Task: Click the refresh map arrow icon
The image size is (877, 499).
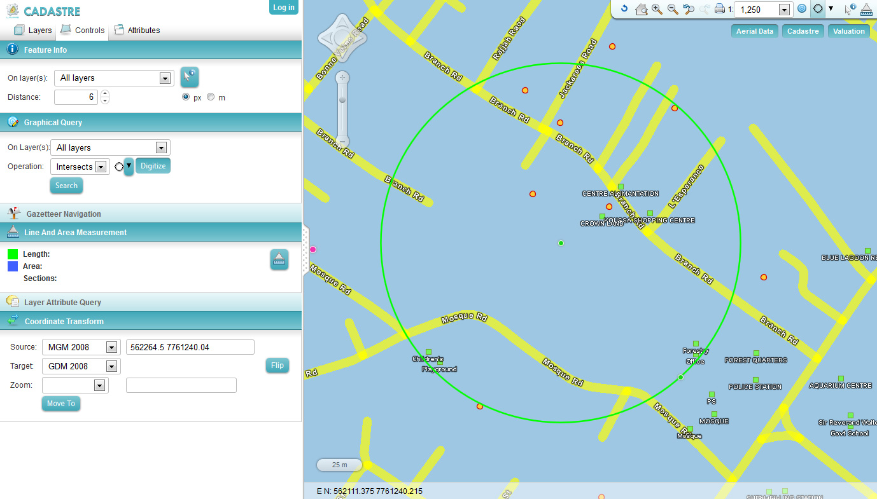Action: 624,9
